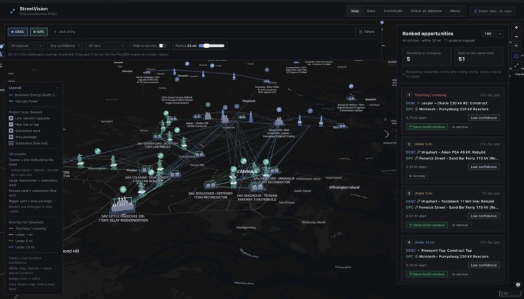The height and width of the screenshot is (299, 524).
Task: Open the Filters button
Action: pyautogui.click(x=367, y=32)
